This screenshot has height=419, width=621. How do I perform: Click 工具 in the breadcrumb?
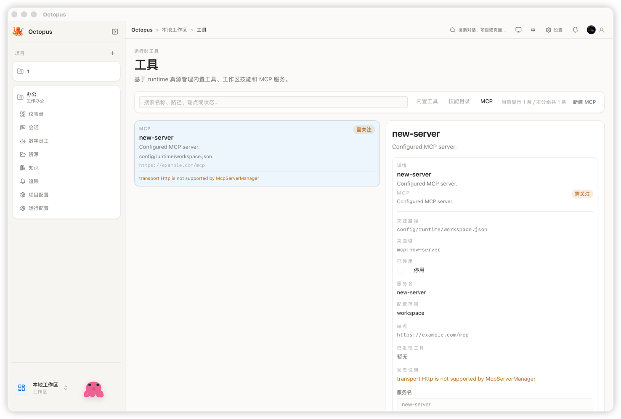[202, 30]
